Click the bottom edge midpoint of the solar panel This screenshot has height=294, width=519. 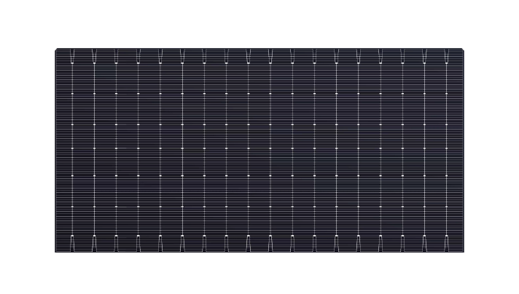[259, 252]
